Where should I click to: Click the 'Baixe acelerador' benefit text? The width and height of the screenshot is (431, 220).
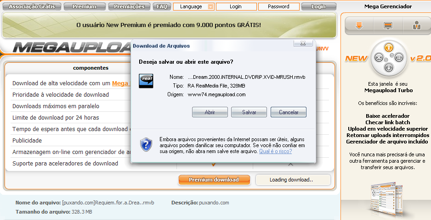(387, 116)
